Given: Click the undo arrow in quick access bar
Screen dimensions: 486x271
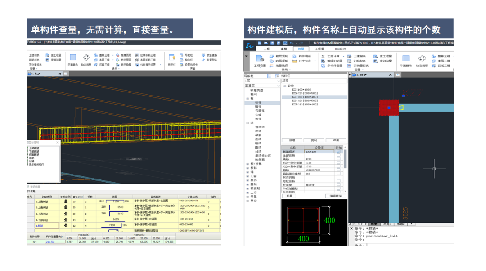Looking at the screenshot, I should pyautogui.click(x=292, y=43).
